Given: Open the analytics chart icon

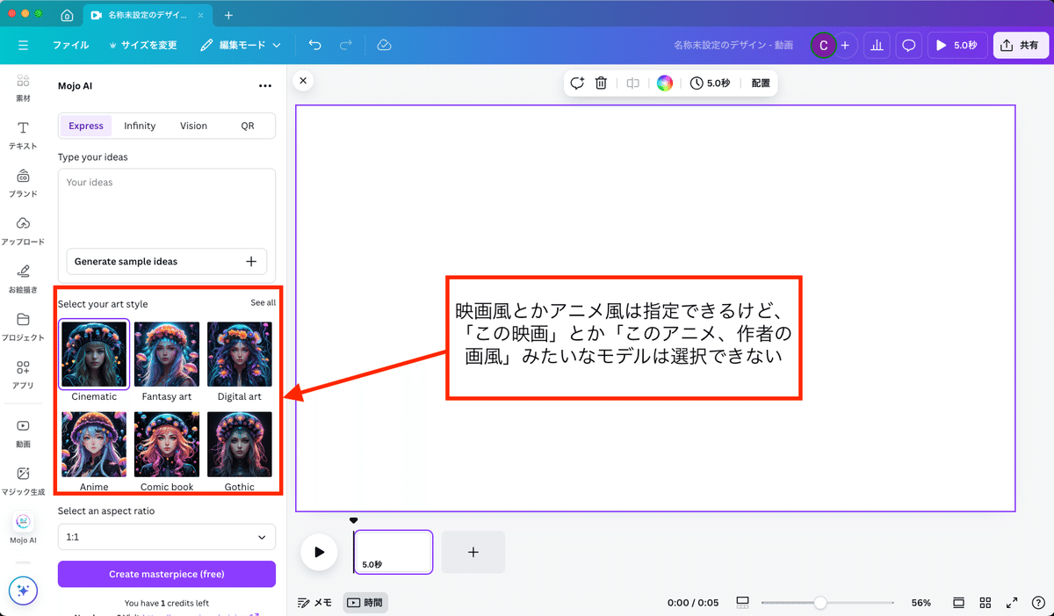Looking at the screenshot, I should 877,45.
